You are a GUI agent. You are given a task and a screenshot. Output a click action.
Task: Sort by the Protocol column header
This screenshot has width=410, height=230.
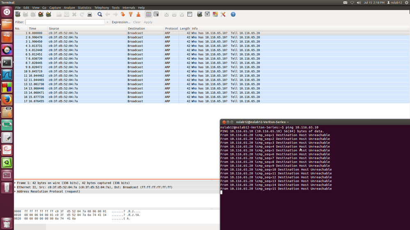(171, 28)
